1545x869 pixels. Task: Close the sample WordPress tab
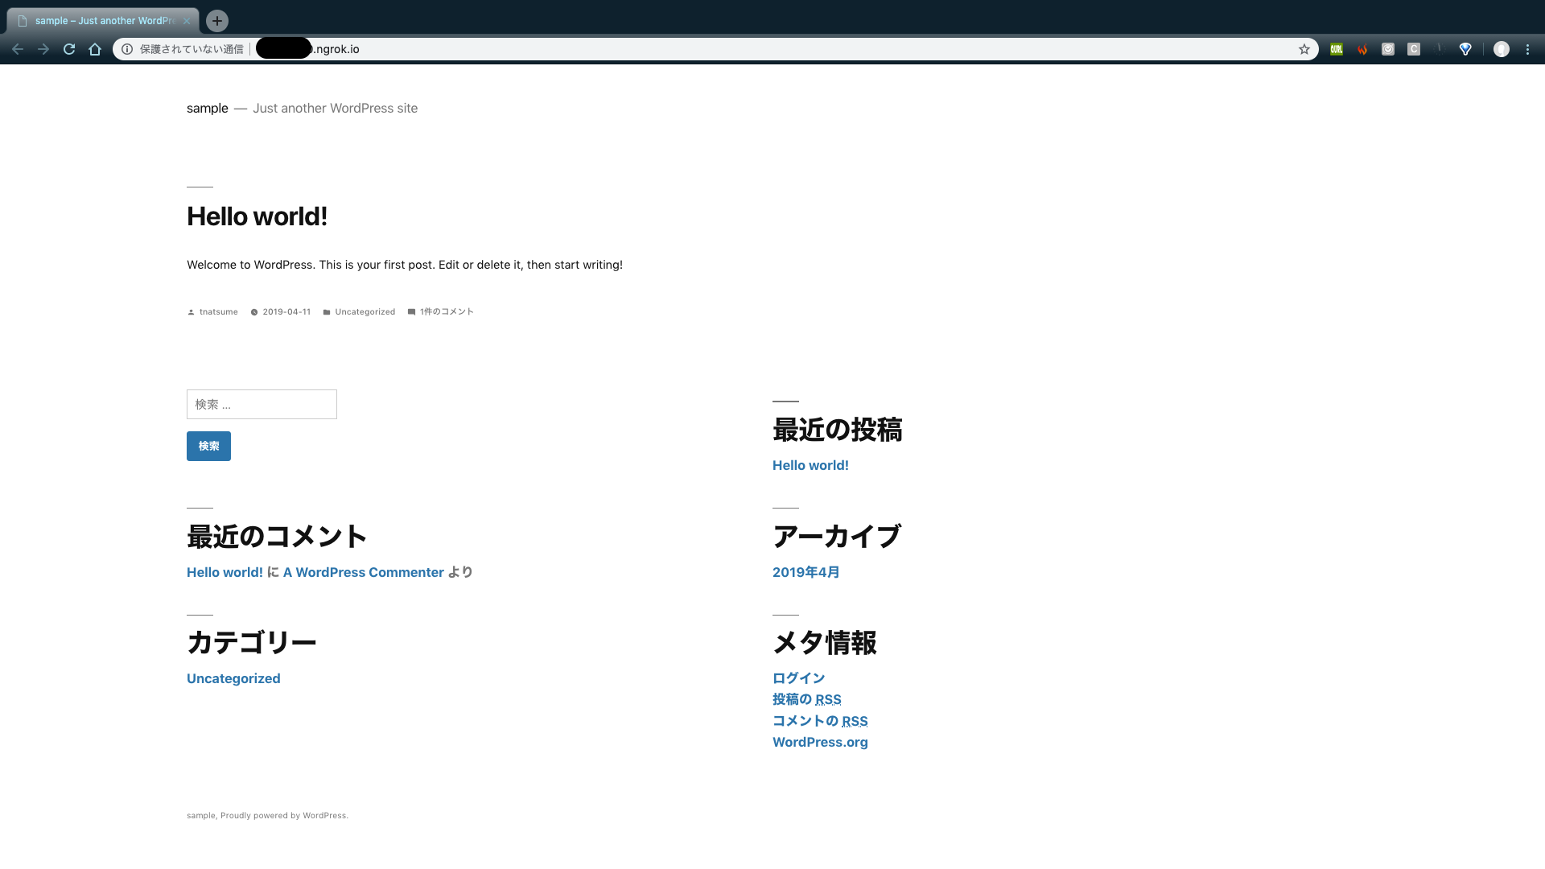[x=187, y=21]
